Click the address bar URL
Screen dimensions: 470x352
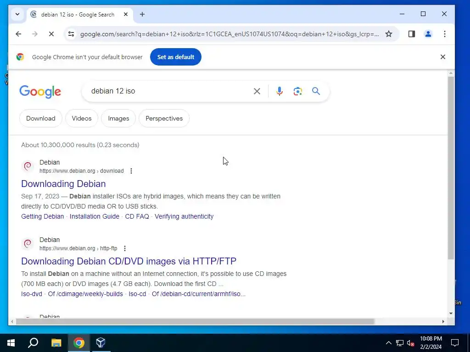coord(229,34)
